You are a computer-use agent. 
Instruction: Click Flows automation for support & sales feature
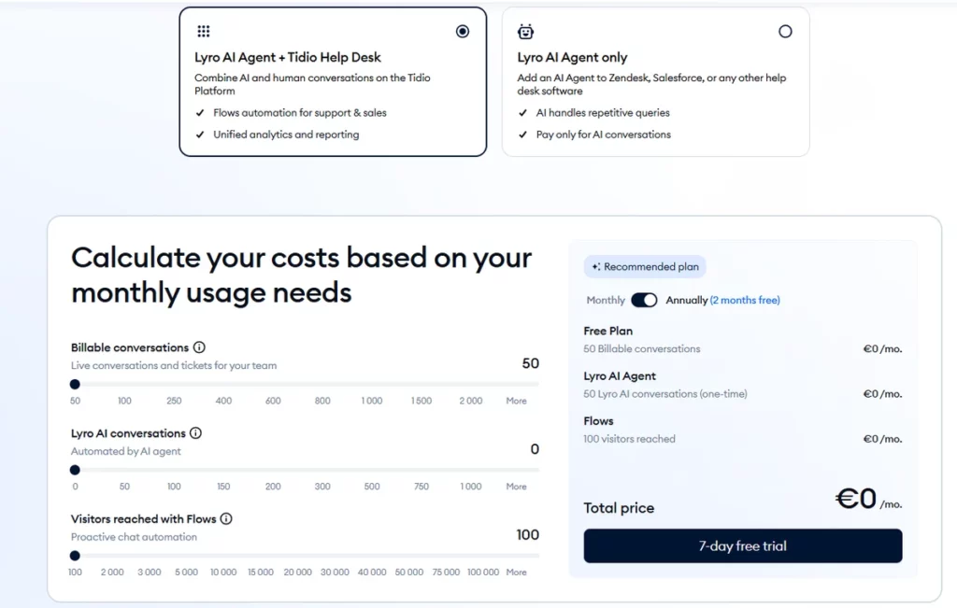(x=300, y=113)
